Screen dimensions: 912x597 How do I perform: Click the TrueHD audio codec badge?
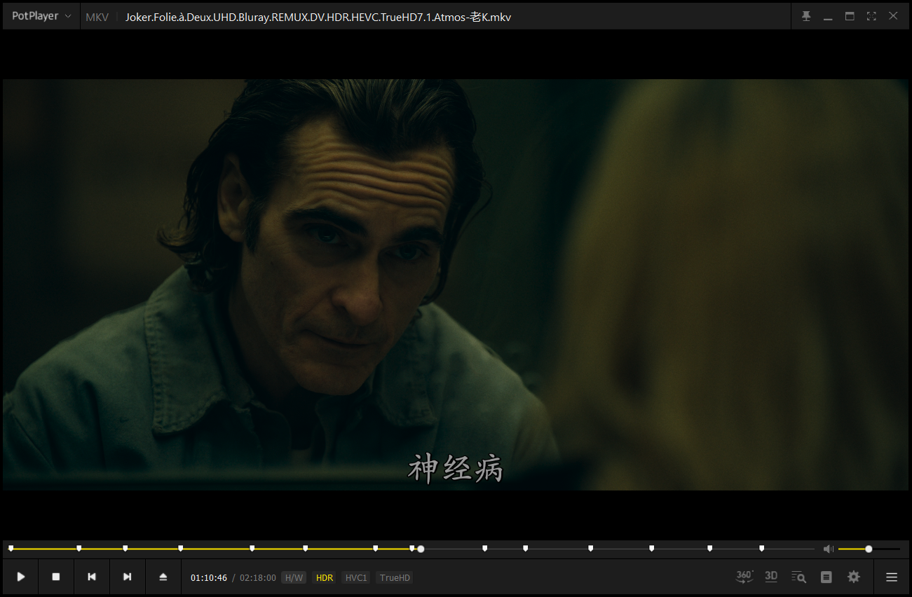click(x=395, y=578)
